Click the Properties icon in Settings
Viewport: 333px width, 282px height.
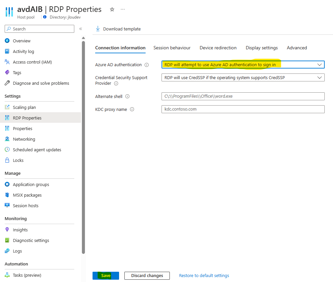click(7, 128)
